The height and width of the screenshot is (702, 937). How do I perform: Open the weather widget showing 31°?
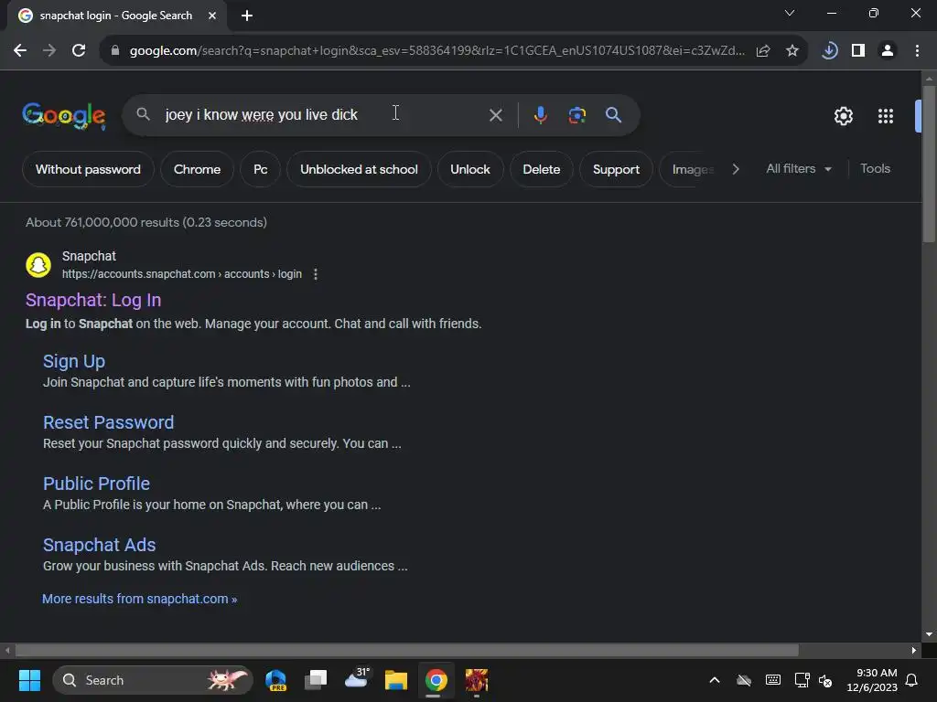coord(357,679)
